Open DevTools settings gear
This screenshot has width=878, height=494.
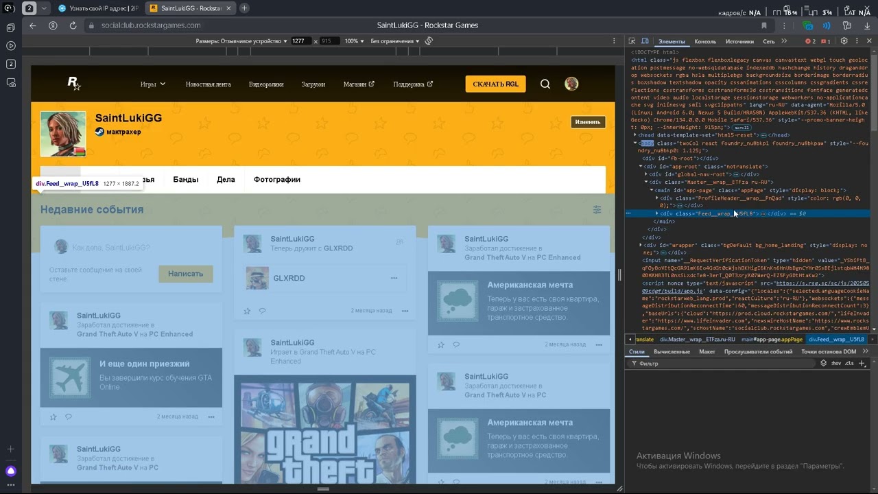(844, 41)
